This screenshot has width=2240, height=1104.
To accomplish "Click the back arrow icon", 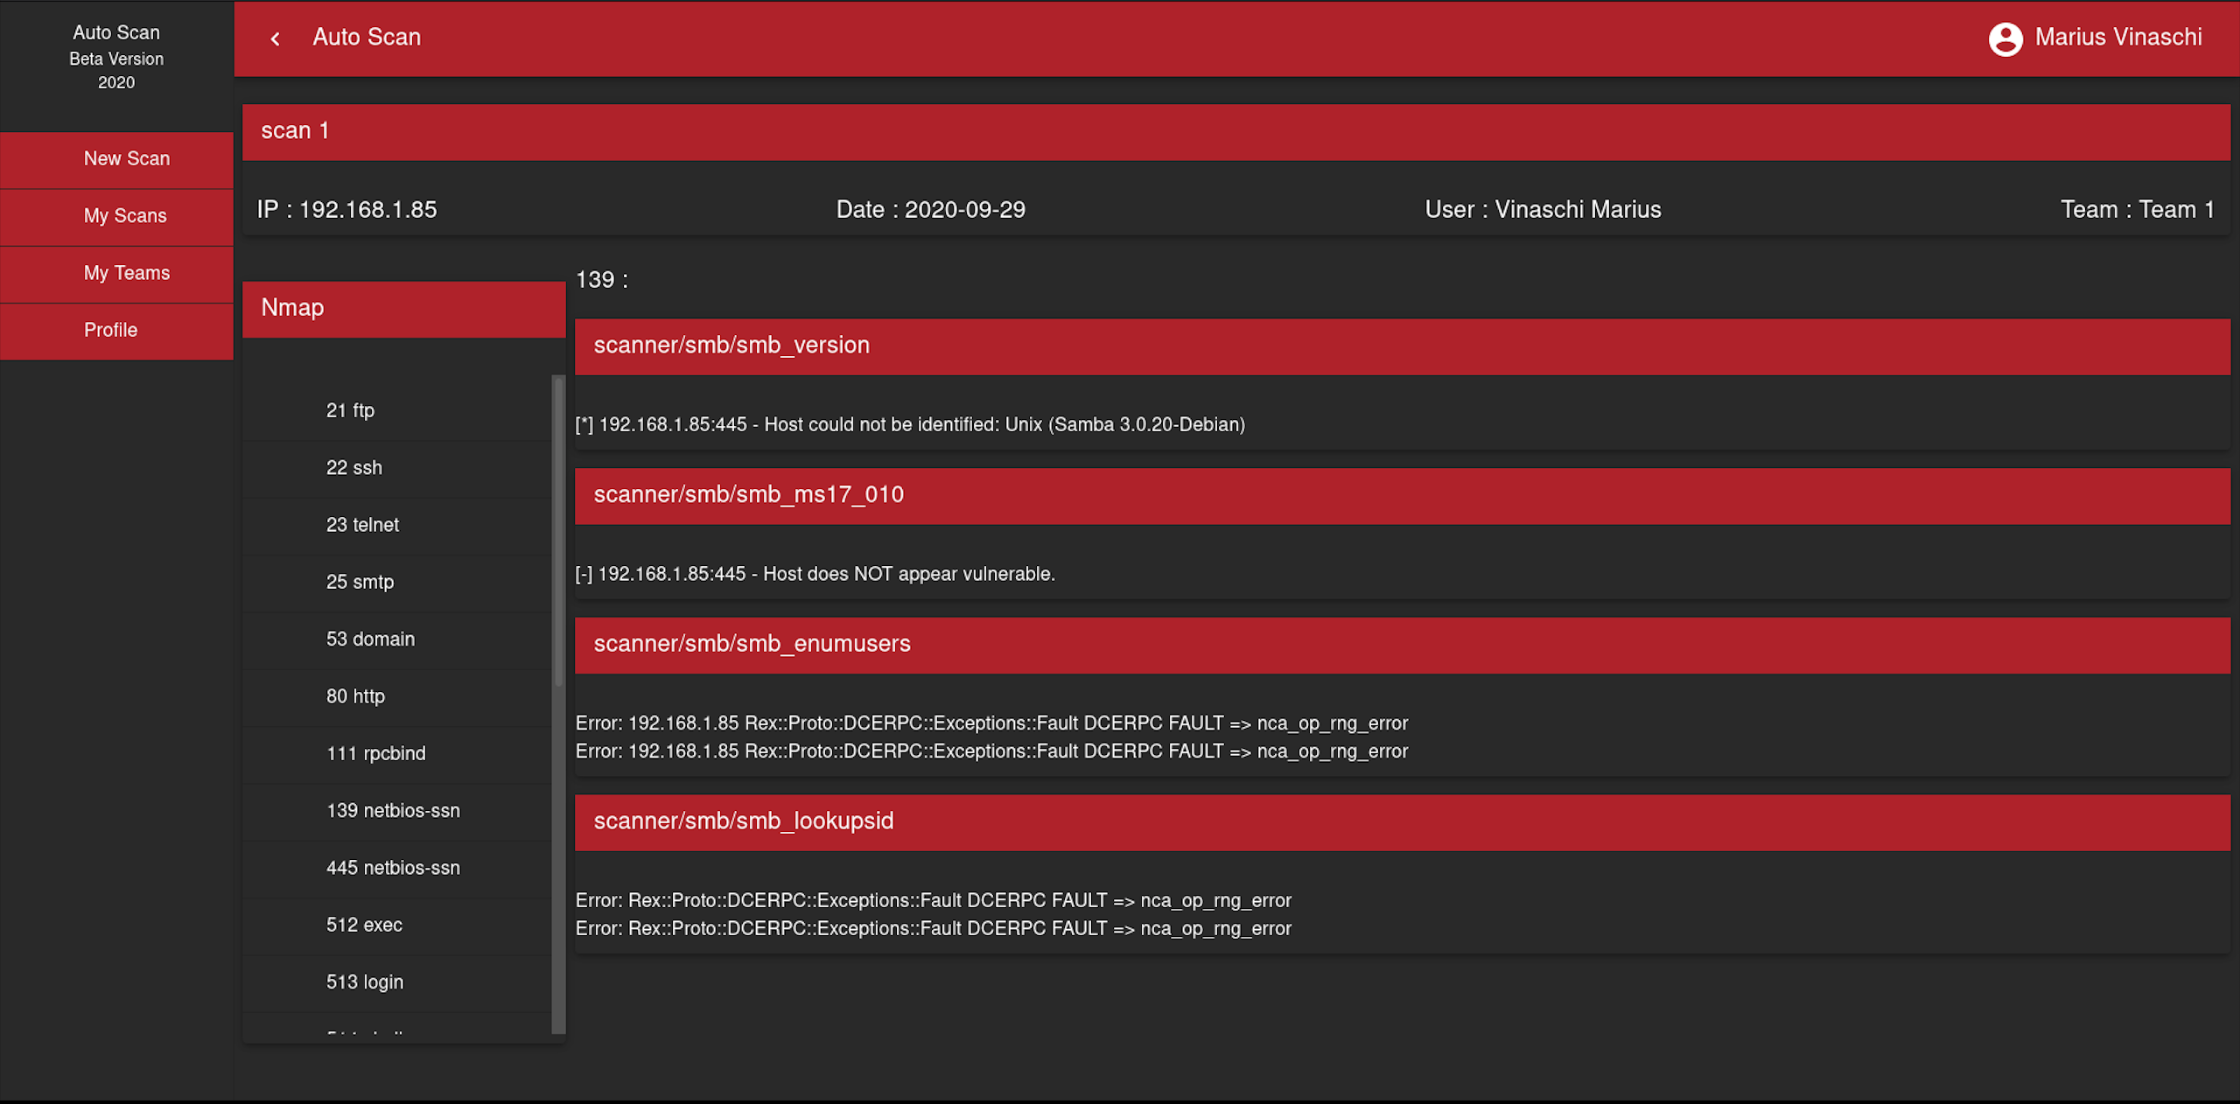I will click(276, 38).
